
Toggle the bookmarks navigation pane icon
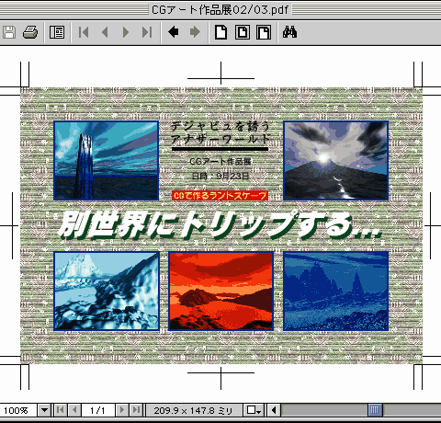pyautogui.click(x=57, y=32)
